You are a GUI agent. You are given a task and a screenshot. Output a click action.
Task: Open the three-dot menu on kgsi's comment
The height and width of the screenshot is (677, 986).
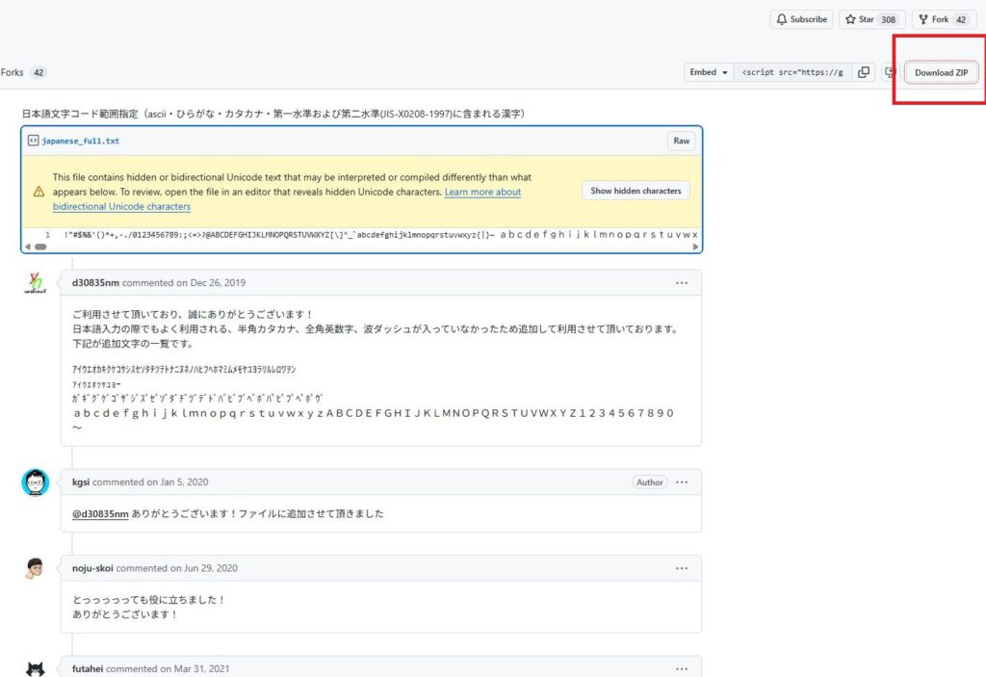[x=682, y=482]
